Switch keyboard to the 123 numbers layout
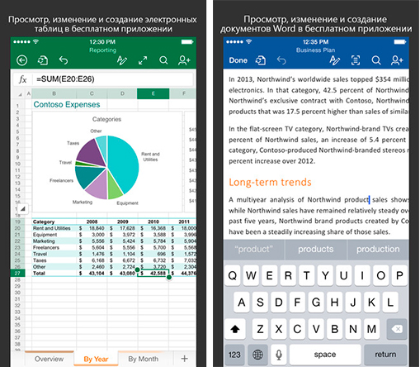 pos(234,355)
